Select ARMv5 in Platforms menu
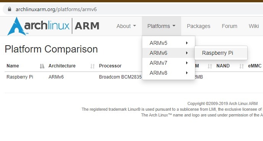Image resolution: width=263 pixels, height=141 pixels. 169,43
